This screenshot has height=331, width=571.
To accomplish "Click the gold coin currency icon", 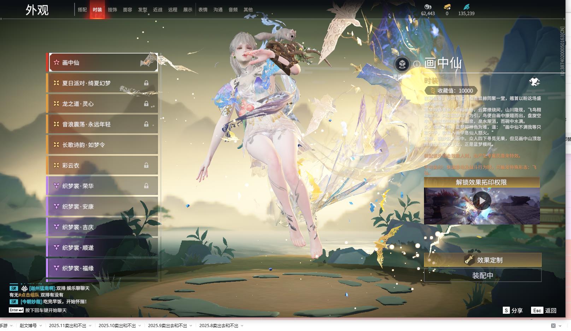I will pyautogui.click(x=428, y=7).
